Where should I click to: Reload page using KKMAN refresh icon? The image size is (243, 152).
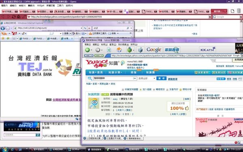[109, 50]
